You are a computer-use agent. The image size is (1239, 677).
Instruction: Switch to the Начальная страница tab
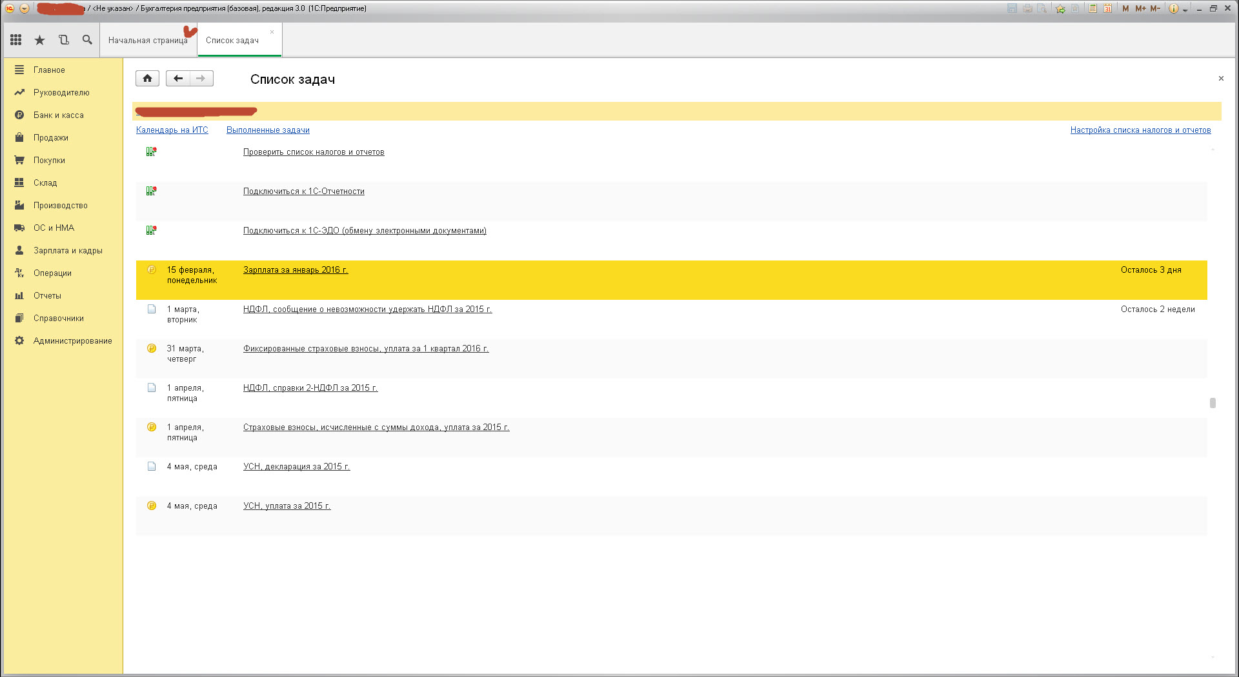(148, 40)
